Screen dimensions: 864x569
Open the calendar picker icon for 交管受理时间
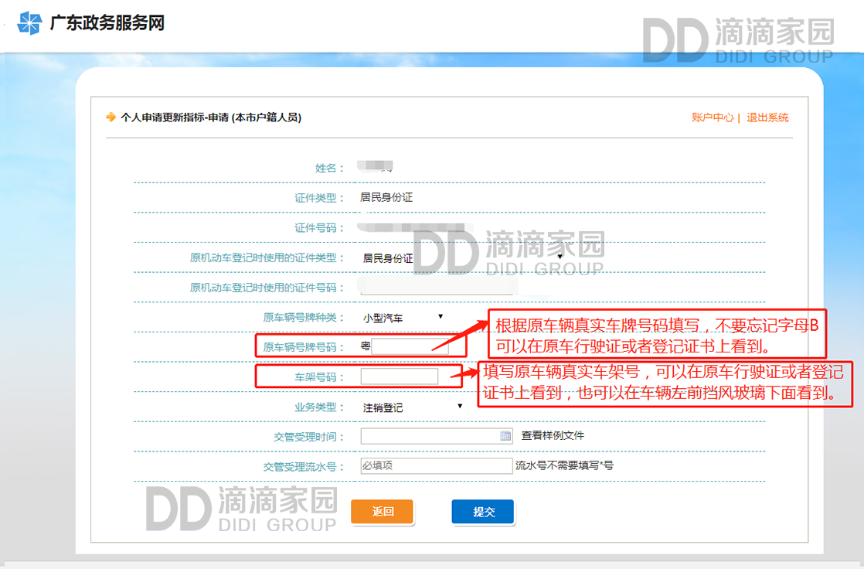[x=505, y=436]
